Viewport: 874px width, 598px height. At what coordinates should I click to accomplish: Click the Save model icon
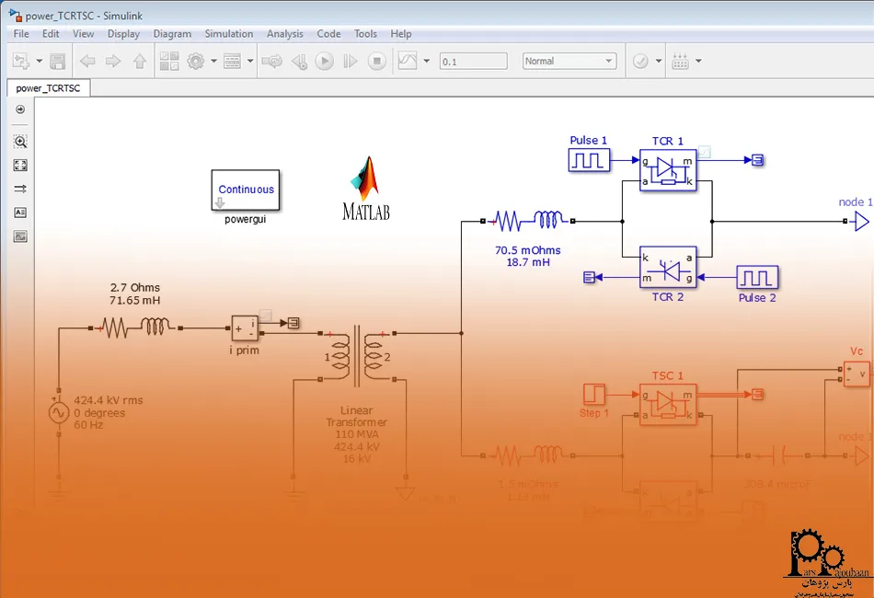(x=57, y=62)
